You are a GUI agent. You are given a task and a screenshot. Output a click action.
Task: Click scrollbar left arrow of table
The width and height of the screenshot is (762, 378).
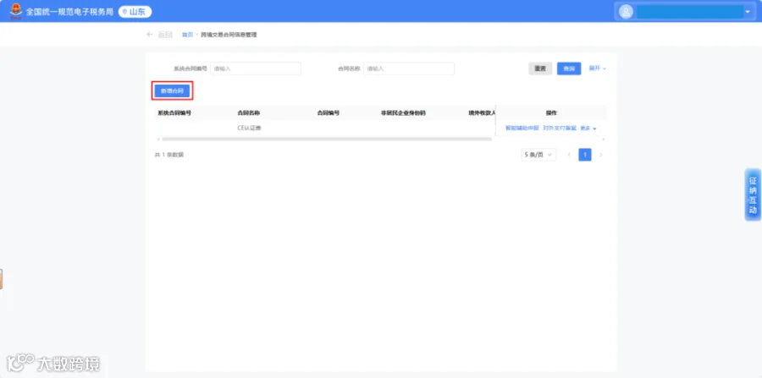pos(157,140)
